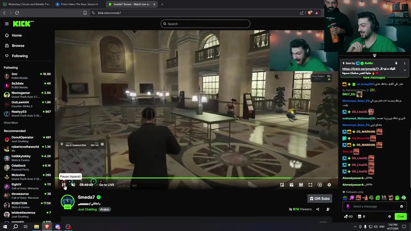This screenshot has height=231, width=411.
Task: Share the Smeda7 stream
Action: [318, 209]
